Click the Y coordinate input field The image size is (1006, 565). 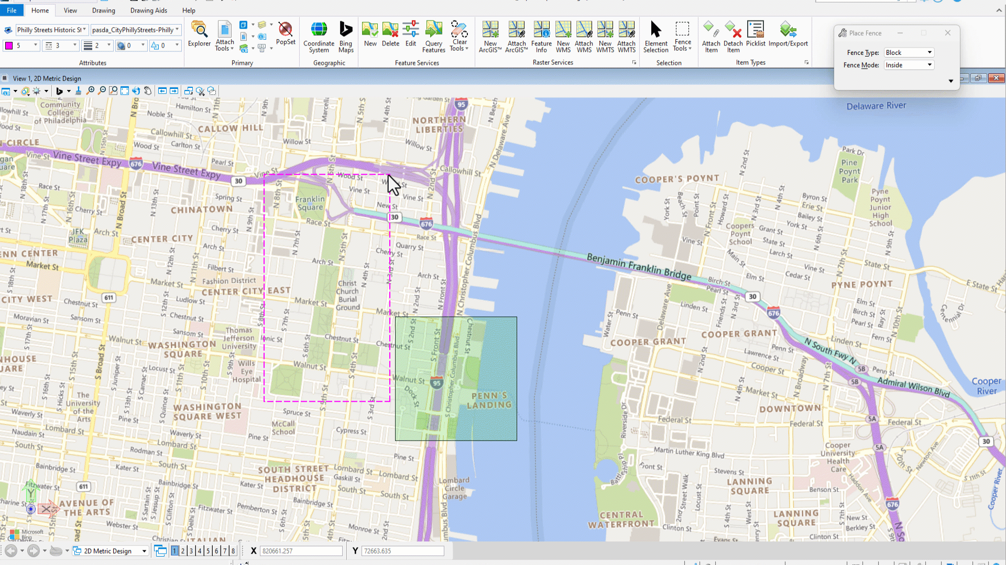pos(402,551)
